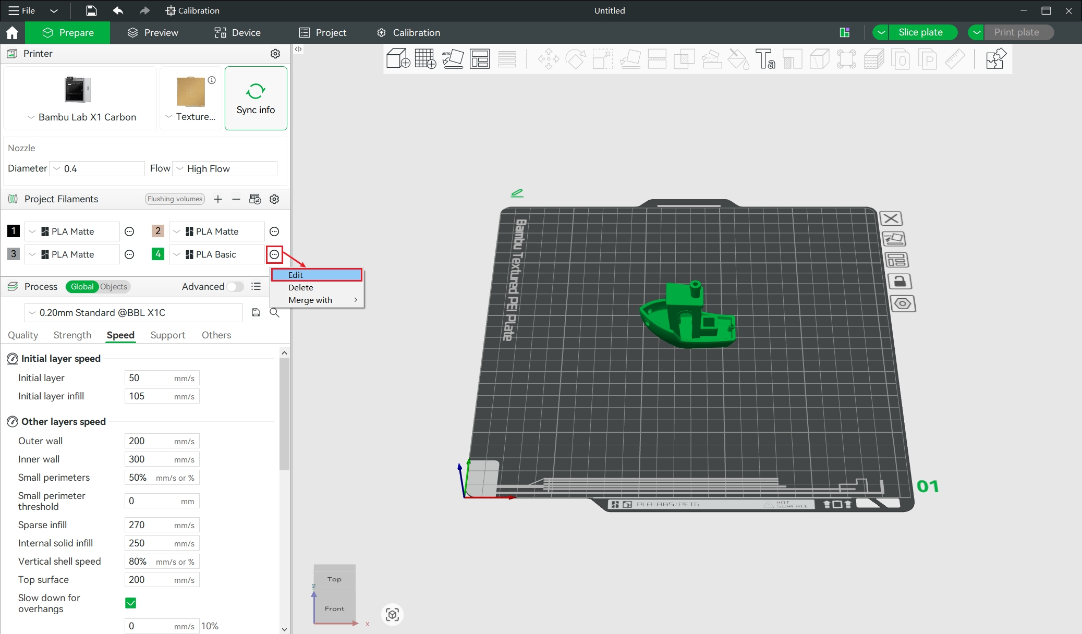Click filament 2 tan color swatch
Image resolution: width=1082 pixels, height=634 pixels.
(x=158, y=231)
